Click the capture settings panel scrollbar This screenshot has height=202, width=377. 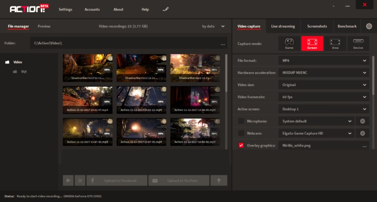373,75
